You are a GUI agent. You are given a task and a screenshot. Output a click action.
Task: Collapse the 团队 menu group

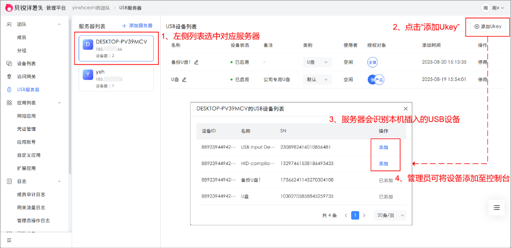pos(59,24)
